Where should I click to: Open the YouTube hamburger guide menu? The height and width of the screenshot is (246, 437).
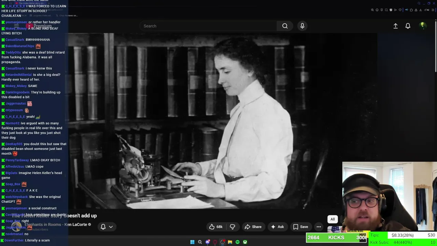16,26
